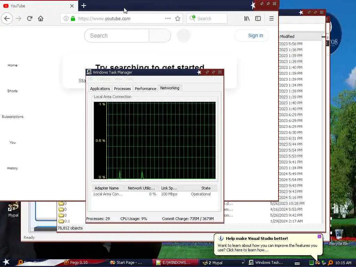Open the browser hamburger menu
This screenshot has width=356, height=267.
point(271,18)
